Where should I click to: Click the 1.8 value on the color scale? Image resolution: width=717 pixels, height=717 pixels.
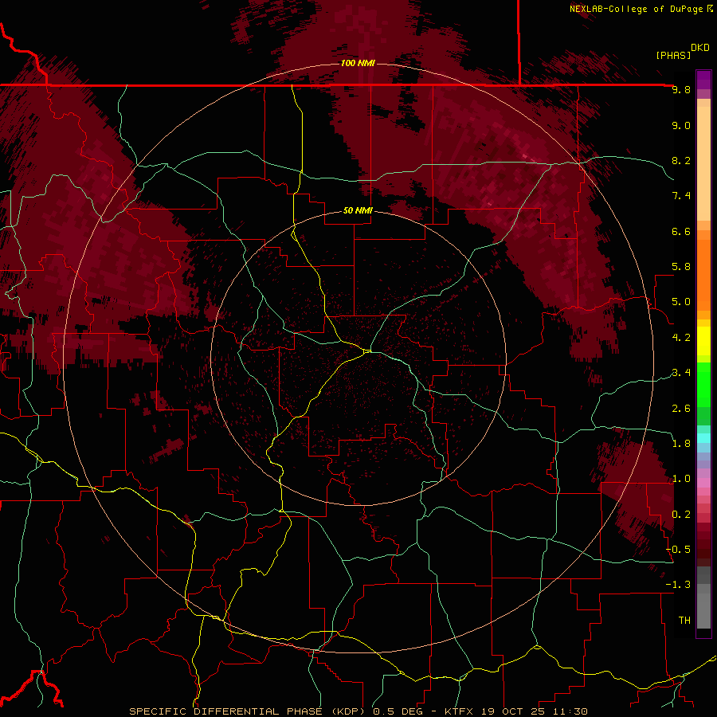click(x=681, y=444)
